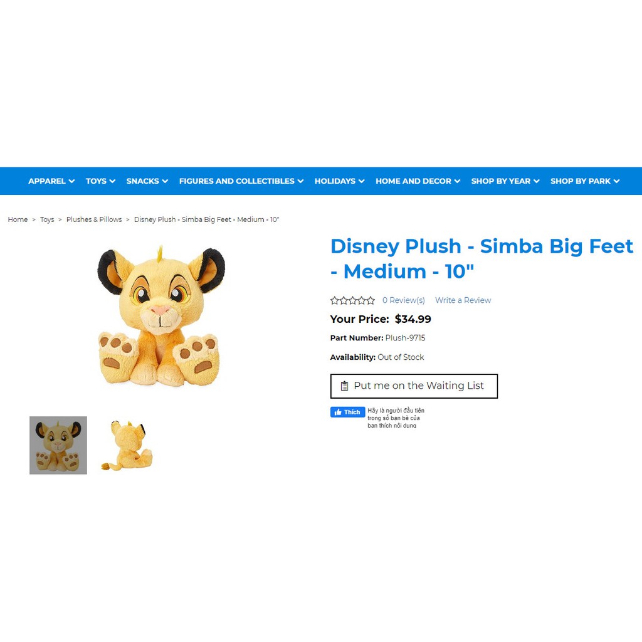Click the Write a Review link
The width and height of the screenshot is (642, 642).
click(463, 300)
